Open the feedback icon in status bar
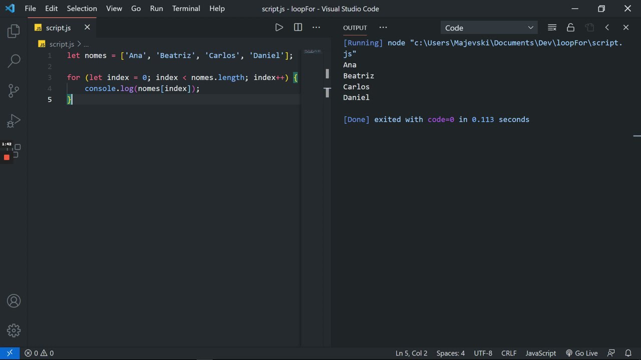The height and width of the screenshot is (360, 641). coord(611,353)
